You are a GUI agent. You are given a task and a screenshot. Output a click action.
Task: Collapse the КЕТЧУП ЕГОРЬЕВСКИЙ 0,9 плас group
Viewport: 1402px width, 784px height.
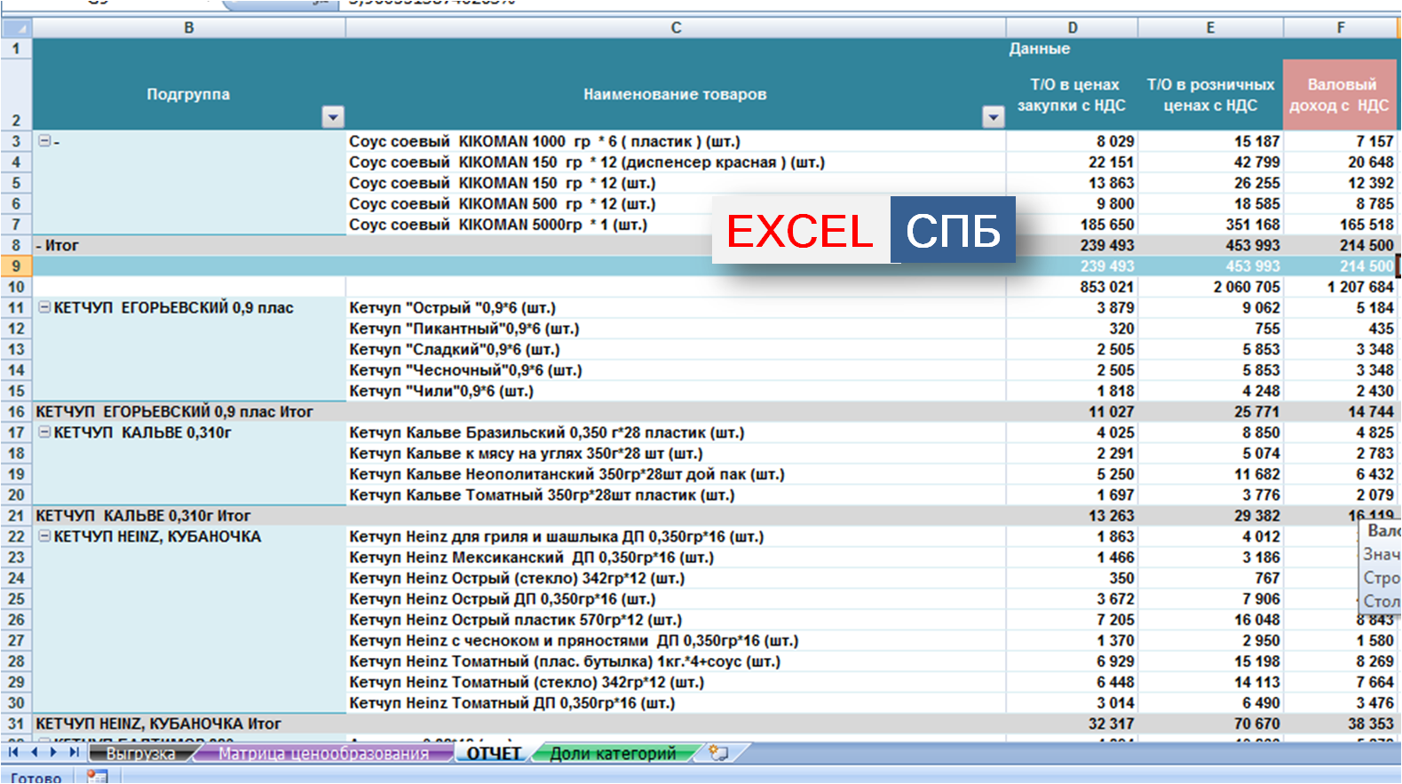[x=44, y=307]
